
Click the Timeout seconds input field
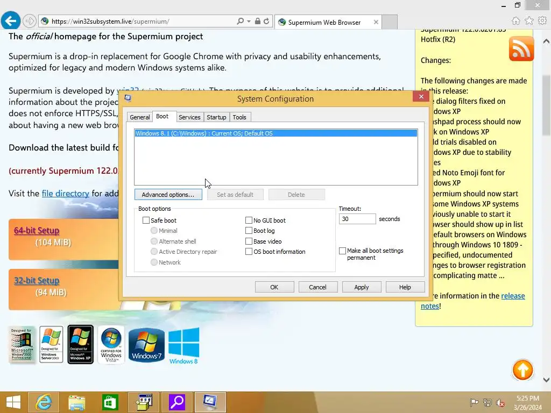tap(357, 219)
